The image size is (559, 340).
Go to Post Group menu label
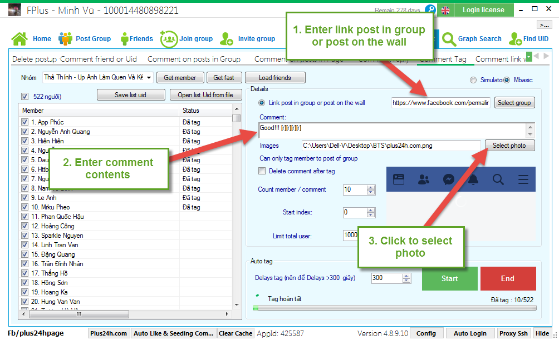pyautogui.click(x=94, y=39)
